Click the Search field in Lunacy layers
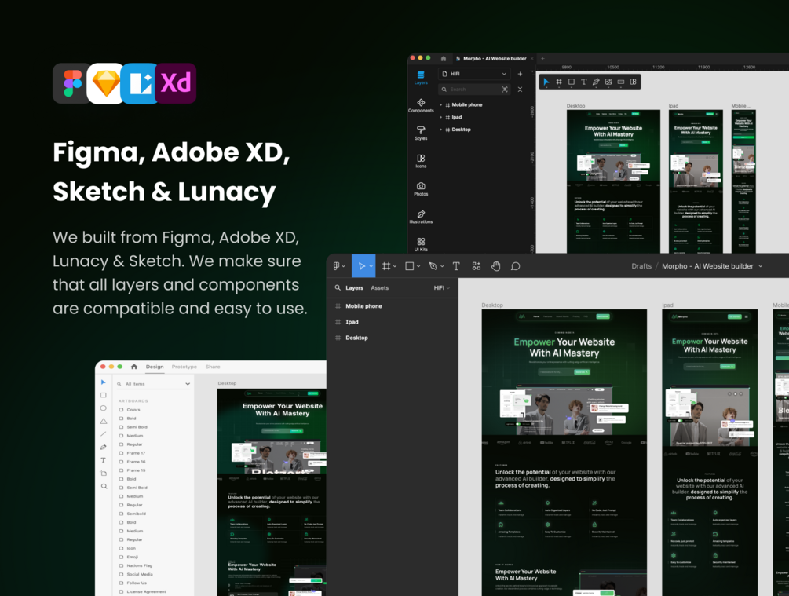The width and height of the screenshot is (789, 596). [x=474, y=89]
